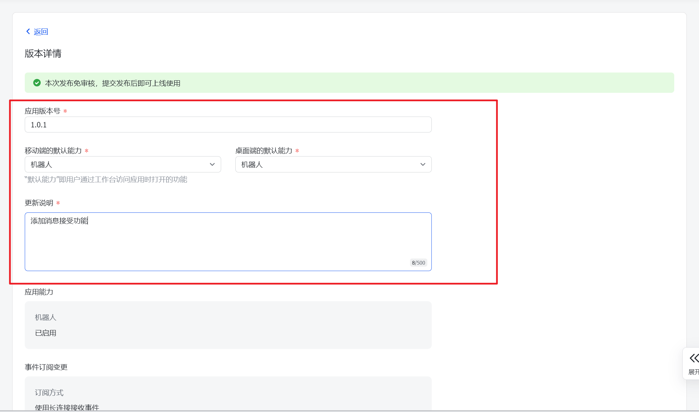Click the 8/500 character counter
Viewport: 699px width, 412px height.
418,263
